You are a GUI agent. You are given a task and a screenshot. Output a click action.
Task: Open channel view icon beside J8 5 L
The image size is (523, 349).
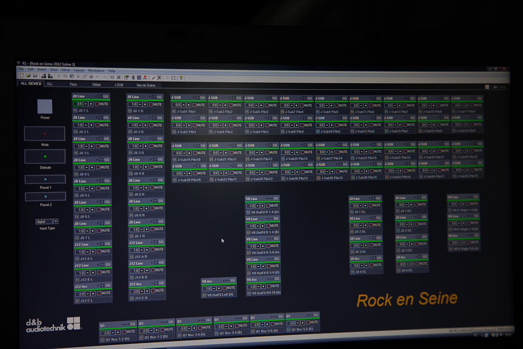coord(76,195)
